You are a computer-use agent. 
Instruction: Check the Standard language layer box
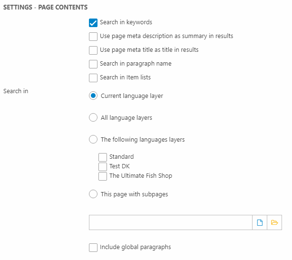[103, 157]
